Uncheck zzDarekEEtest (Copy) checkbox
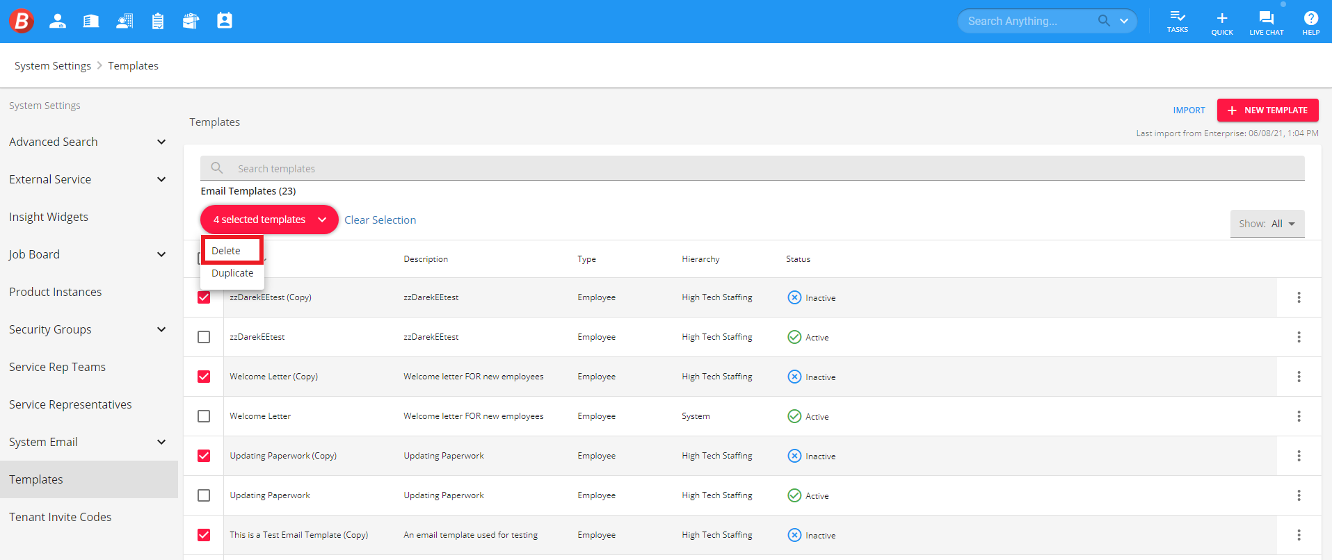 [x=204, y=297]
